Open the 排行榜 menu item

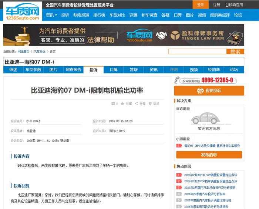(99, 15)
